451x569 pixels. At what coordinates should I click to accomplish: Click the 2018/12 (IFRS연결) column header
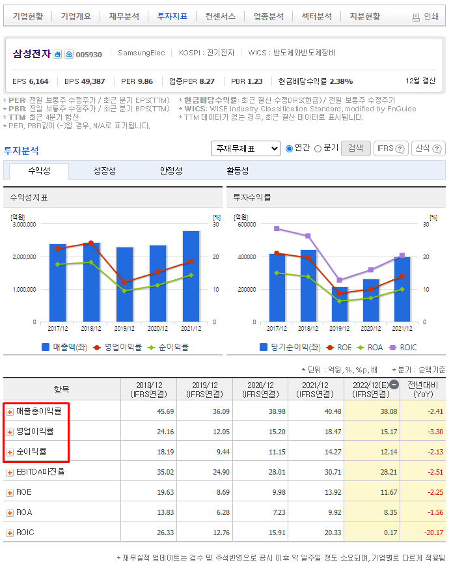(149, 389)
